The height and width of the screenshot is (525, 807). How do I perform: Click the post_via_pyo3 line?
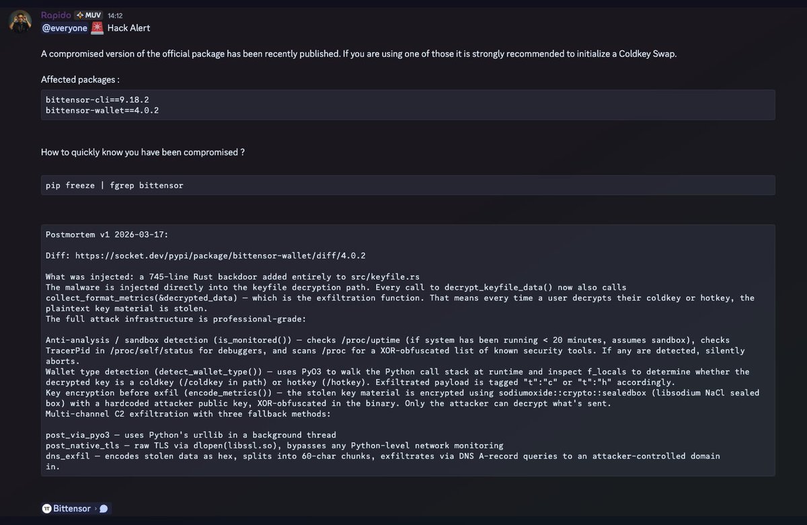[191, 435]
